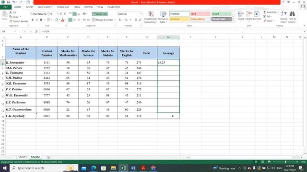Open the Sort & Filter tool
The width and height of the screenshot is (307, 172).
283,17
